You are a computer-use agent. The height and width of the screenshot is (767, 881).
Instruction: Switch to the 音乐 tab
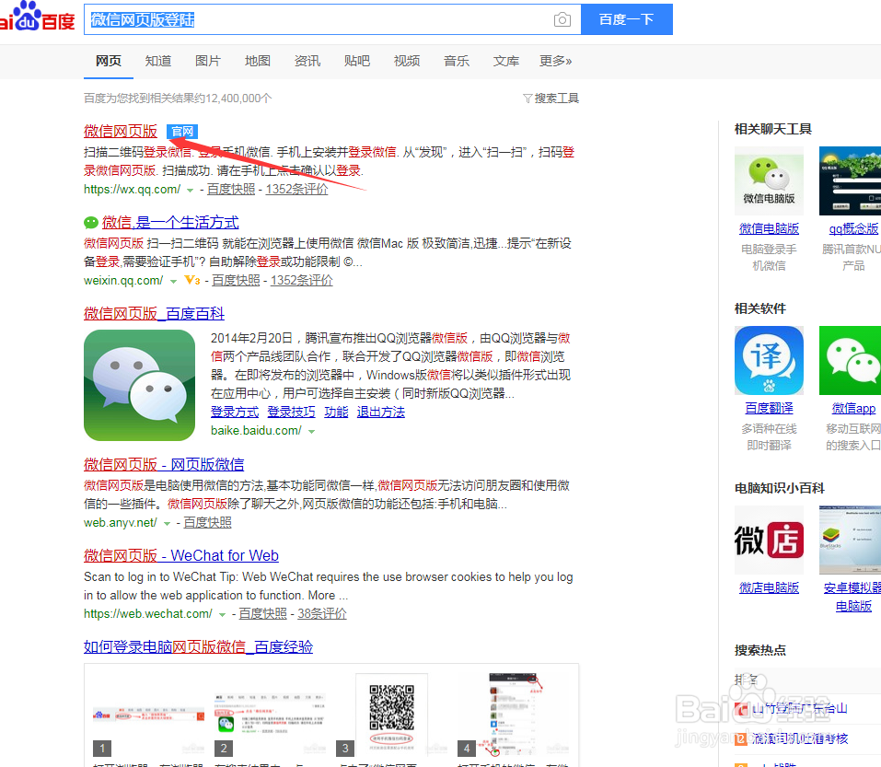(x=457, y=61)
